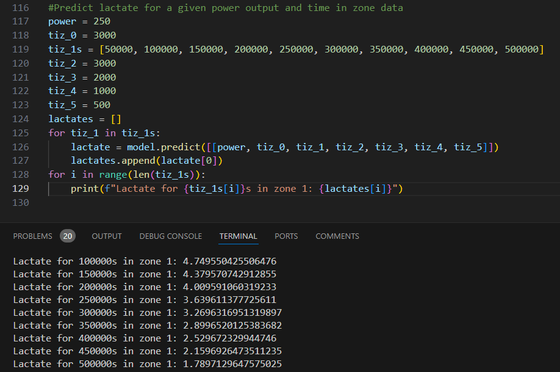Click the value 500 on the tiz_5 line
The height and width of the screenshot is (372, 560).
pyautogui.click(x=102, y=105)
